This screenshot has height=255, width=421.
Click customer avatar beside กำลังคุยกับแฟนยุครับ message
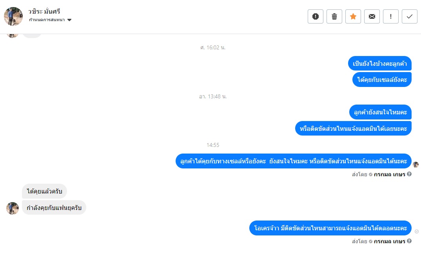tap(13, 208)
